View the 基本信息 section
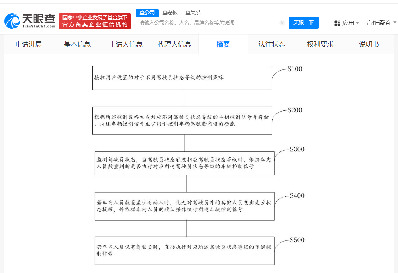 (x=76, y=44)
